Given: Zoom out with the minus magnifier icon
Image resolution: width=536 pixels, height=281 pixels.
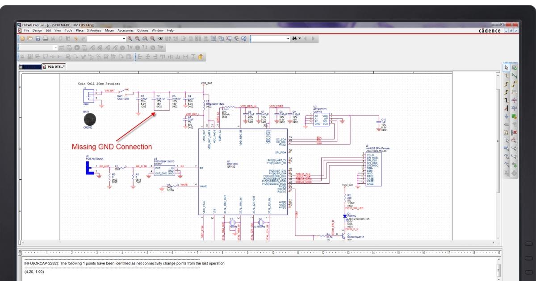Looking at the screenshot, I should [137, 38].
